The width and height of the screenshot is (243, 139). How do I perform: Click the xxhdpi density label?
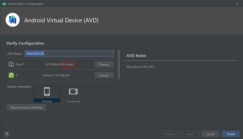click(69, 64)
